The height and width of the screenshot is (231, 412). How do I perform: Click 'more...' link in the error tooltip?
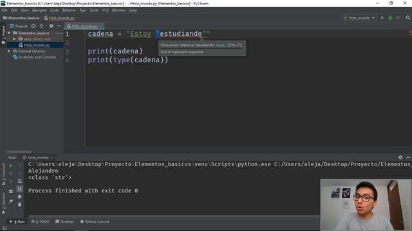coord(221,45)
